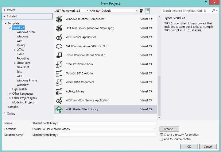221x152 pixels.
Task: Select Excel 2010 Workbook template name
Action: 79,64
